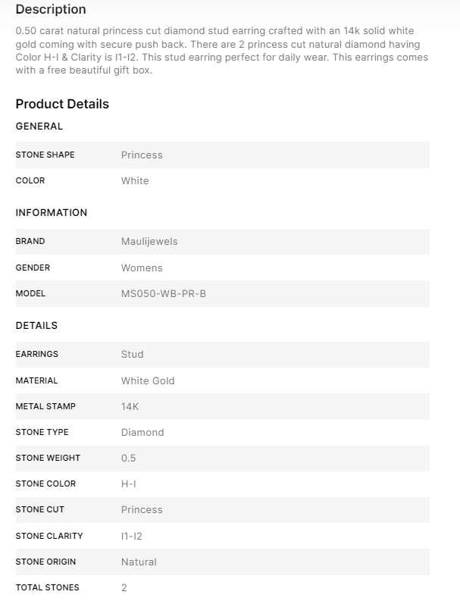Click the Product Details heading
Screen dimensions: 460x601
(62, 104)
